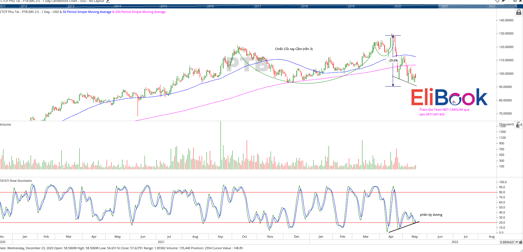Select 2013 on the top timeline bar
Image resolution: width=523 pixels, height=252 pixels.
(71, 6)
